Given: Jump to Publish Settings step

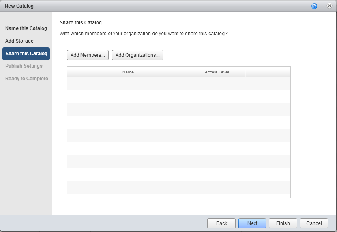Looking at the screenshot, I should coord(24,66).
